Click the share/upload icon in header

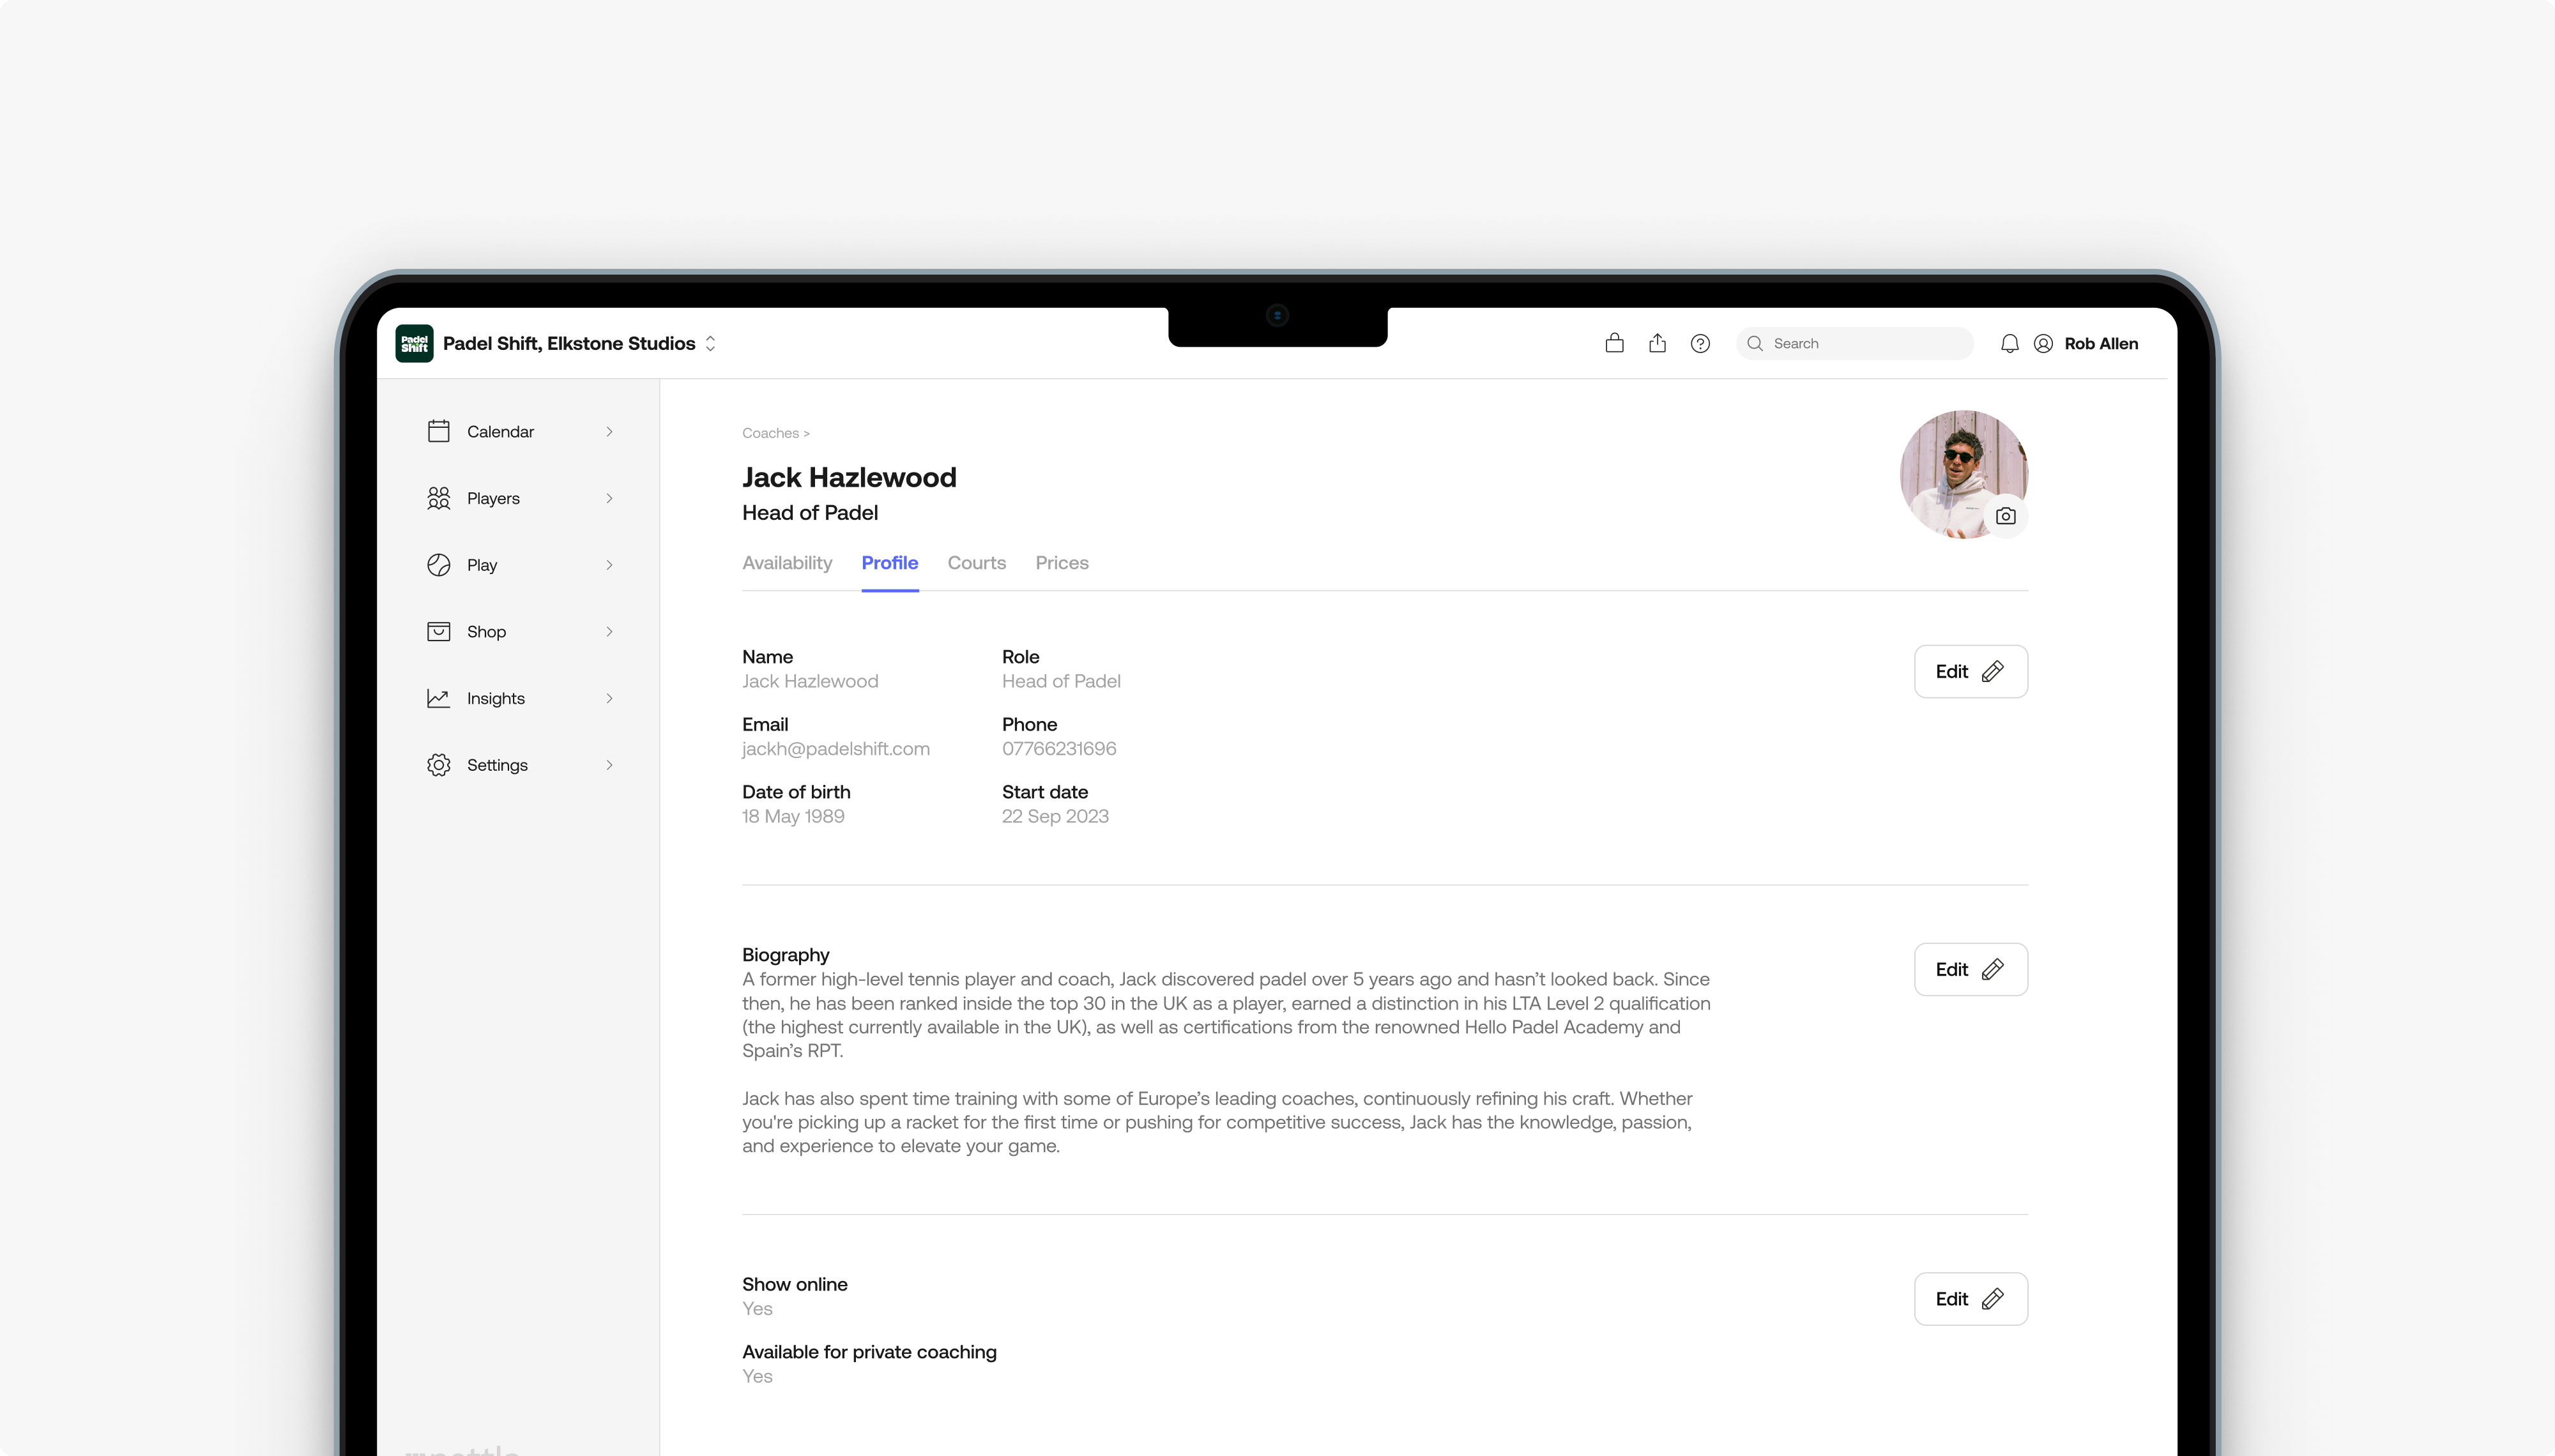1657,343
